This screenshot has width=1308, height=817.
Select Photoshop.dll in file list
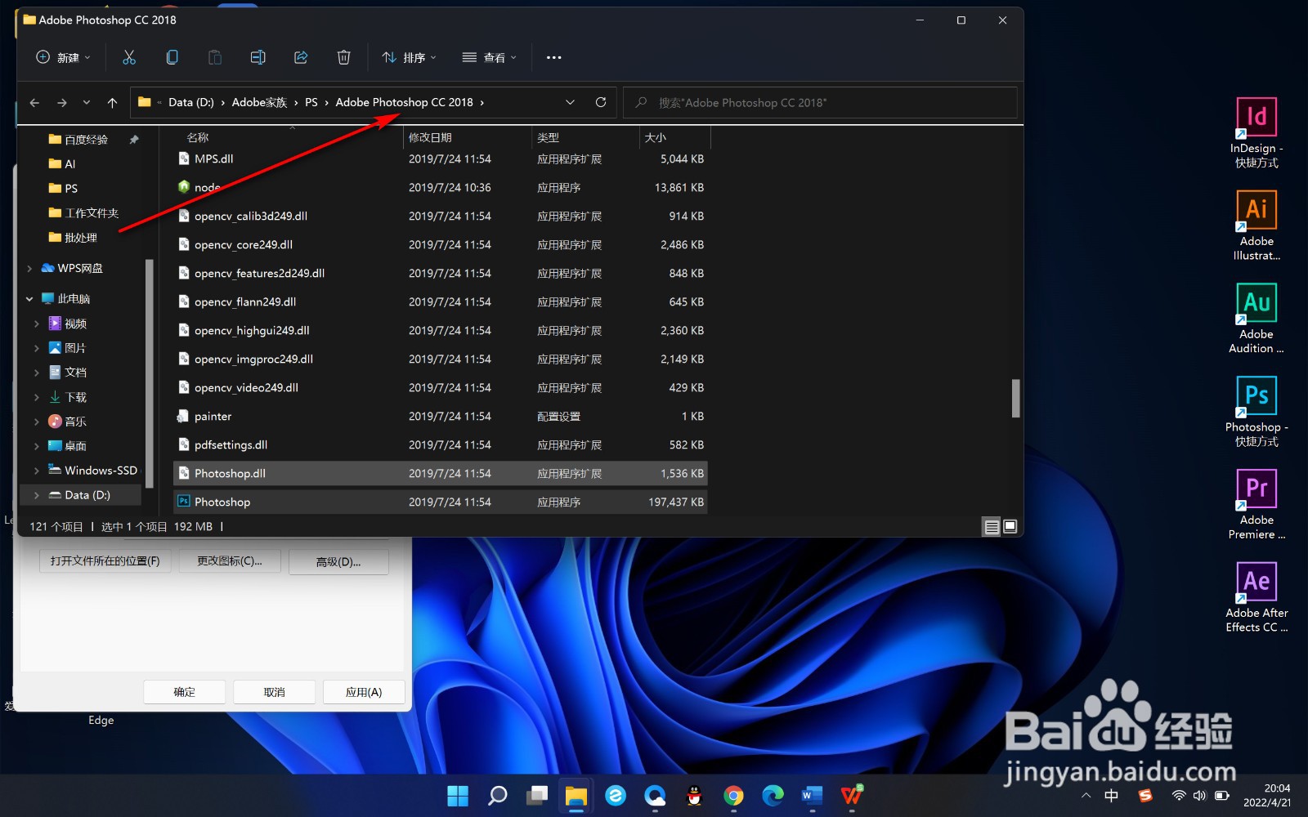tap(440, 473)
